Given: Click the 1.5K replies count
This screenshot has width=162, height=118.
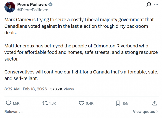Looking at the screenshot, I should 16,103.
